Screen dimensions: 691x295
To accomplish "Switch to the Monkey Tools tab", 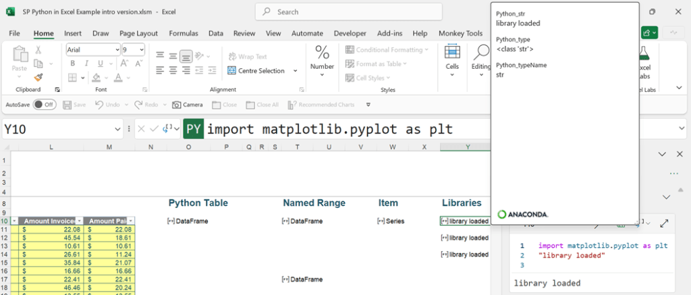I will 460,33.
